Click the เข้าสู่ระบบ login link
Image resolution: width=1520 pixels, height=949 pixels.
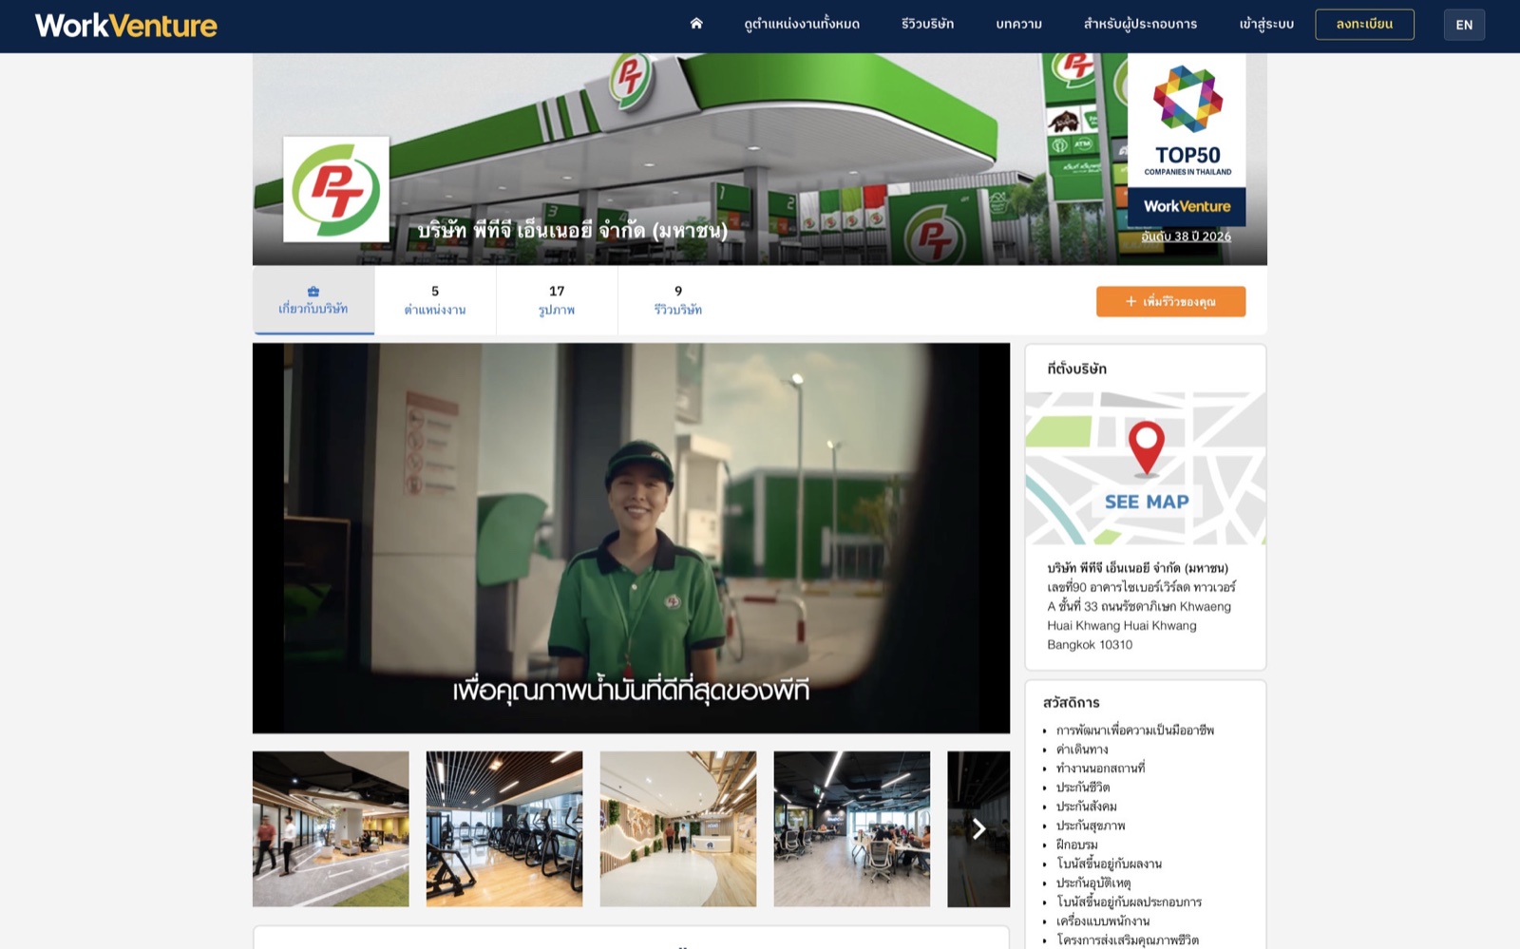click(x=1266, y=25)
